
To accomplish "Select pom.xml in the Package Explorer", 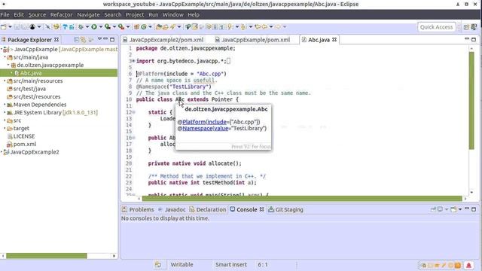I will (25, 144).
